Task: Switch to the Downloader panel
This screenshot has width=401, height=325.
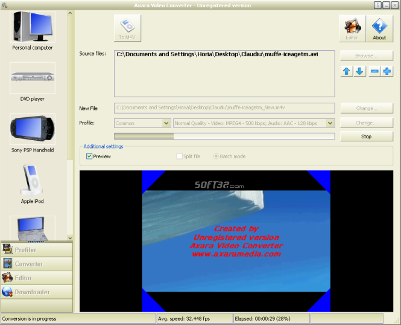Action: click(37, 292)
